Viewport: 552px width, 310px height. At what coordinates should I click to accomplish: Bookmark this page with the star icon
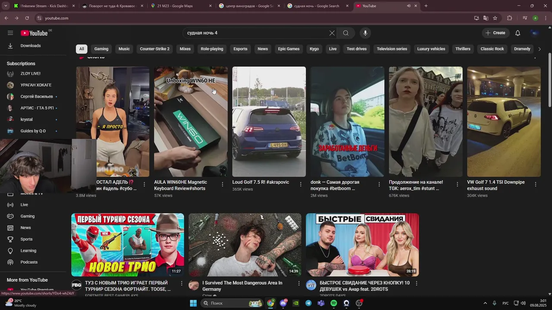pyautogui.click(x=495, y=18)
